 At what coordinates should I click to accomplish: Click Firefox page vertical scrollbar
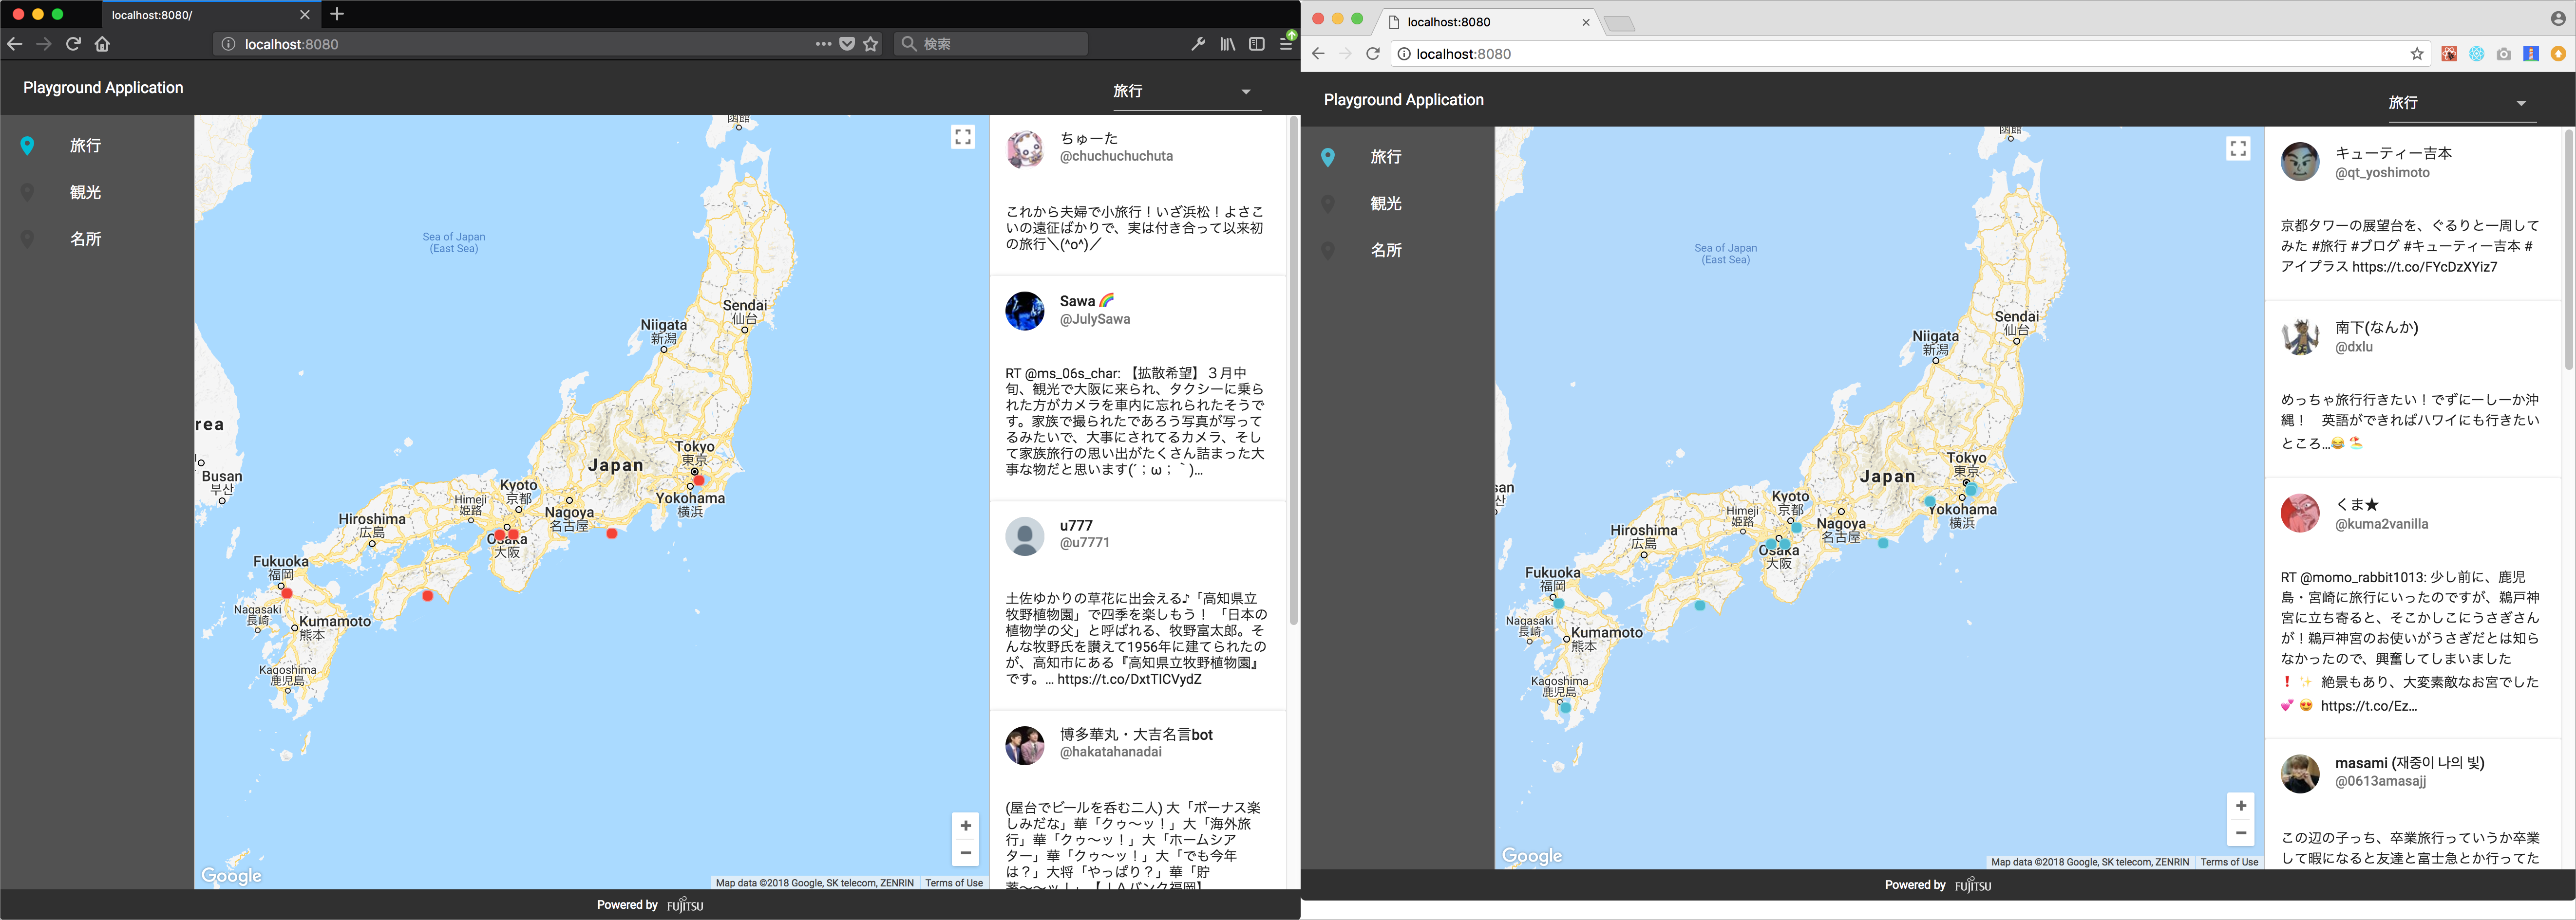pyautogui.click(x=1293, y=369)
